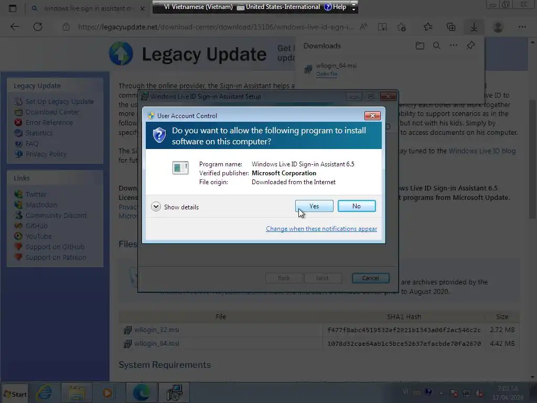Image resolution: width=537 pixels, height=403 pixels.
Task: Go back with the browser back arrow
Action: point(14,27)
